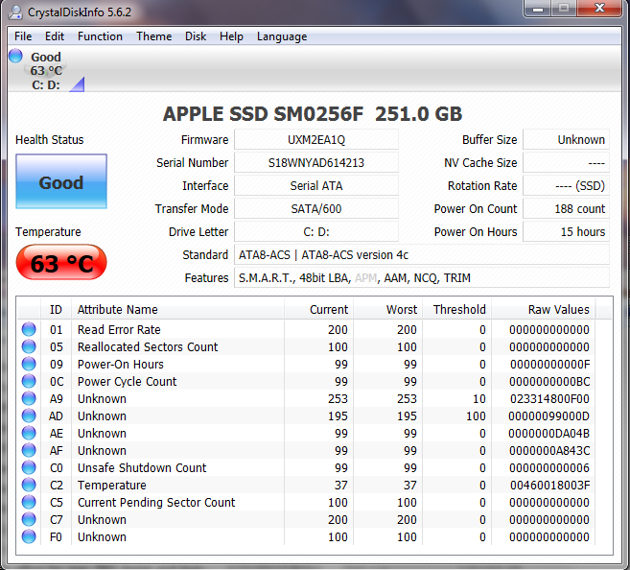Click the status orb for Power Cycle Count
Screen dimensions: 630x570
[x=30, y=382]
